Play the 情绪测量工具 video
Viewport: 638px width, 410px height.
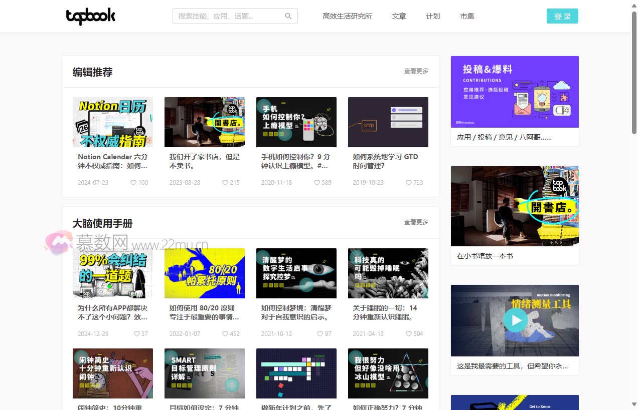pyautogui.click(x=515, y=320)
